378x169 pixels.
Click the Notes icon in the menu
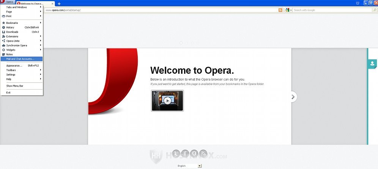(x=4, y=54)
